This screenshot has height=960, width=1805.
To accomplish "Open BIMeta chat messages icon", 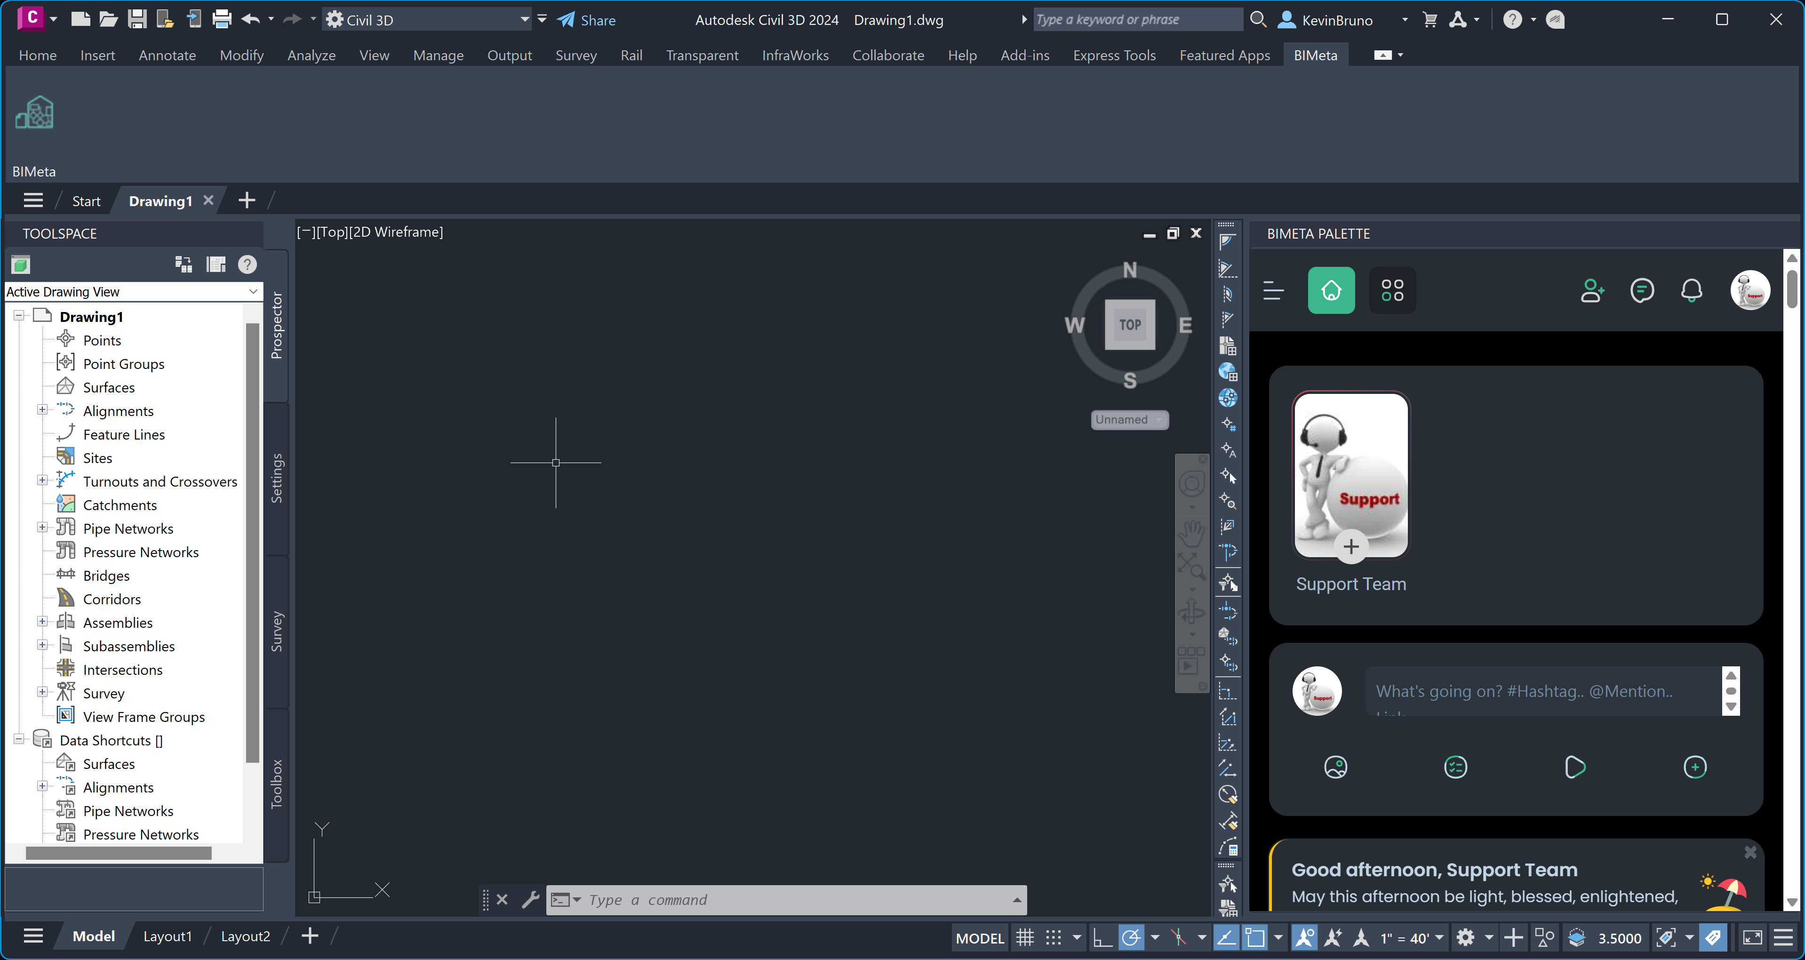I will tap(1642, 290).
